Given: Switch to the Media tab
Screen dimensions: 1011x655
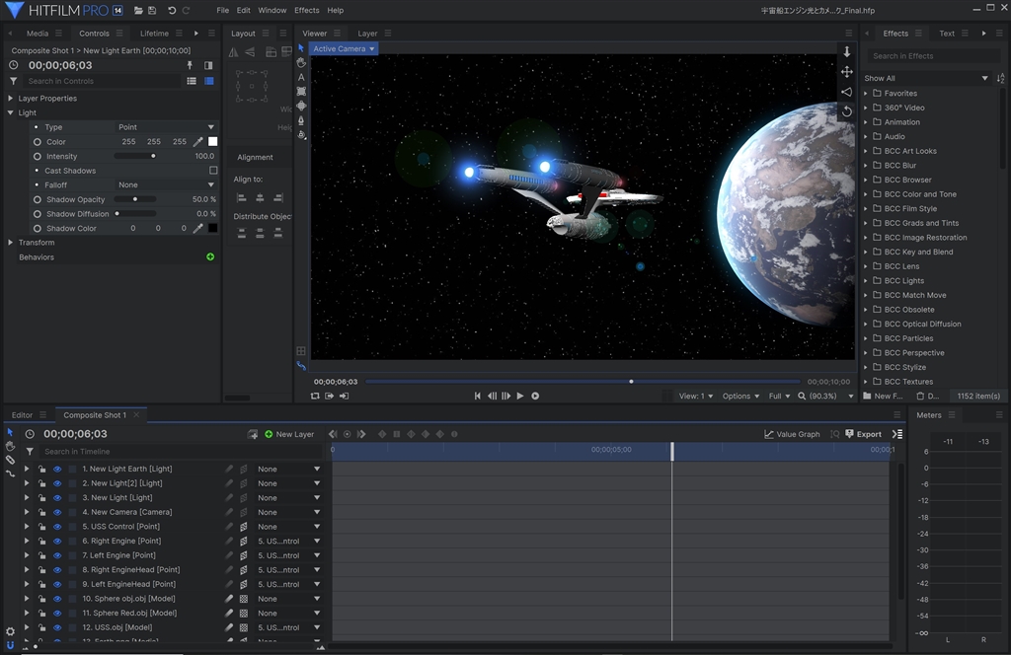Looking at the screenshot, I should 38,34.
